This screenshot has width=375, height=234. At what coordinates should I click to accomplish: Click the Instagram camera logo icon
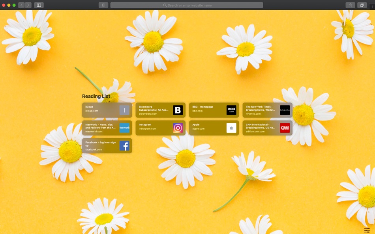(178, 128)
